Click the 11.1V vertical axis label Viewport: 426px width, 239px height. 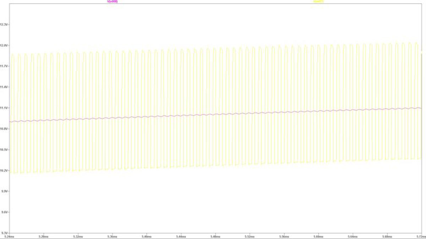[x=4, y=108]
